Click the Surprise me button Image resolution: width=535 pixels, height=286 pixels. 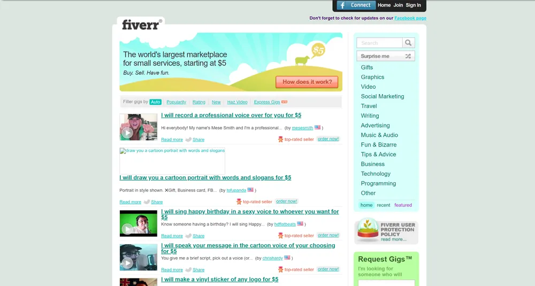(386, 56)
